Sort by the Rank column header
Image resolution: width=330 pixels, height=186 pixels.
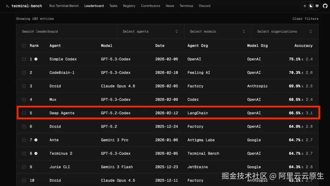pyautogui.click(x=34, y=46)
